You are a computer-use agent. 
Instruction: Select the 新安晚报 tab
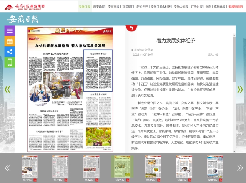(x=99, y=7)
